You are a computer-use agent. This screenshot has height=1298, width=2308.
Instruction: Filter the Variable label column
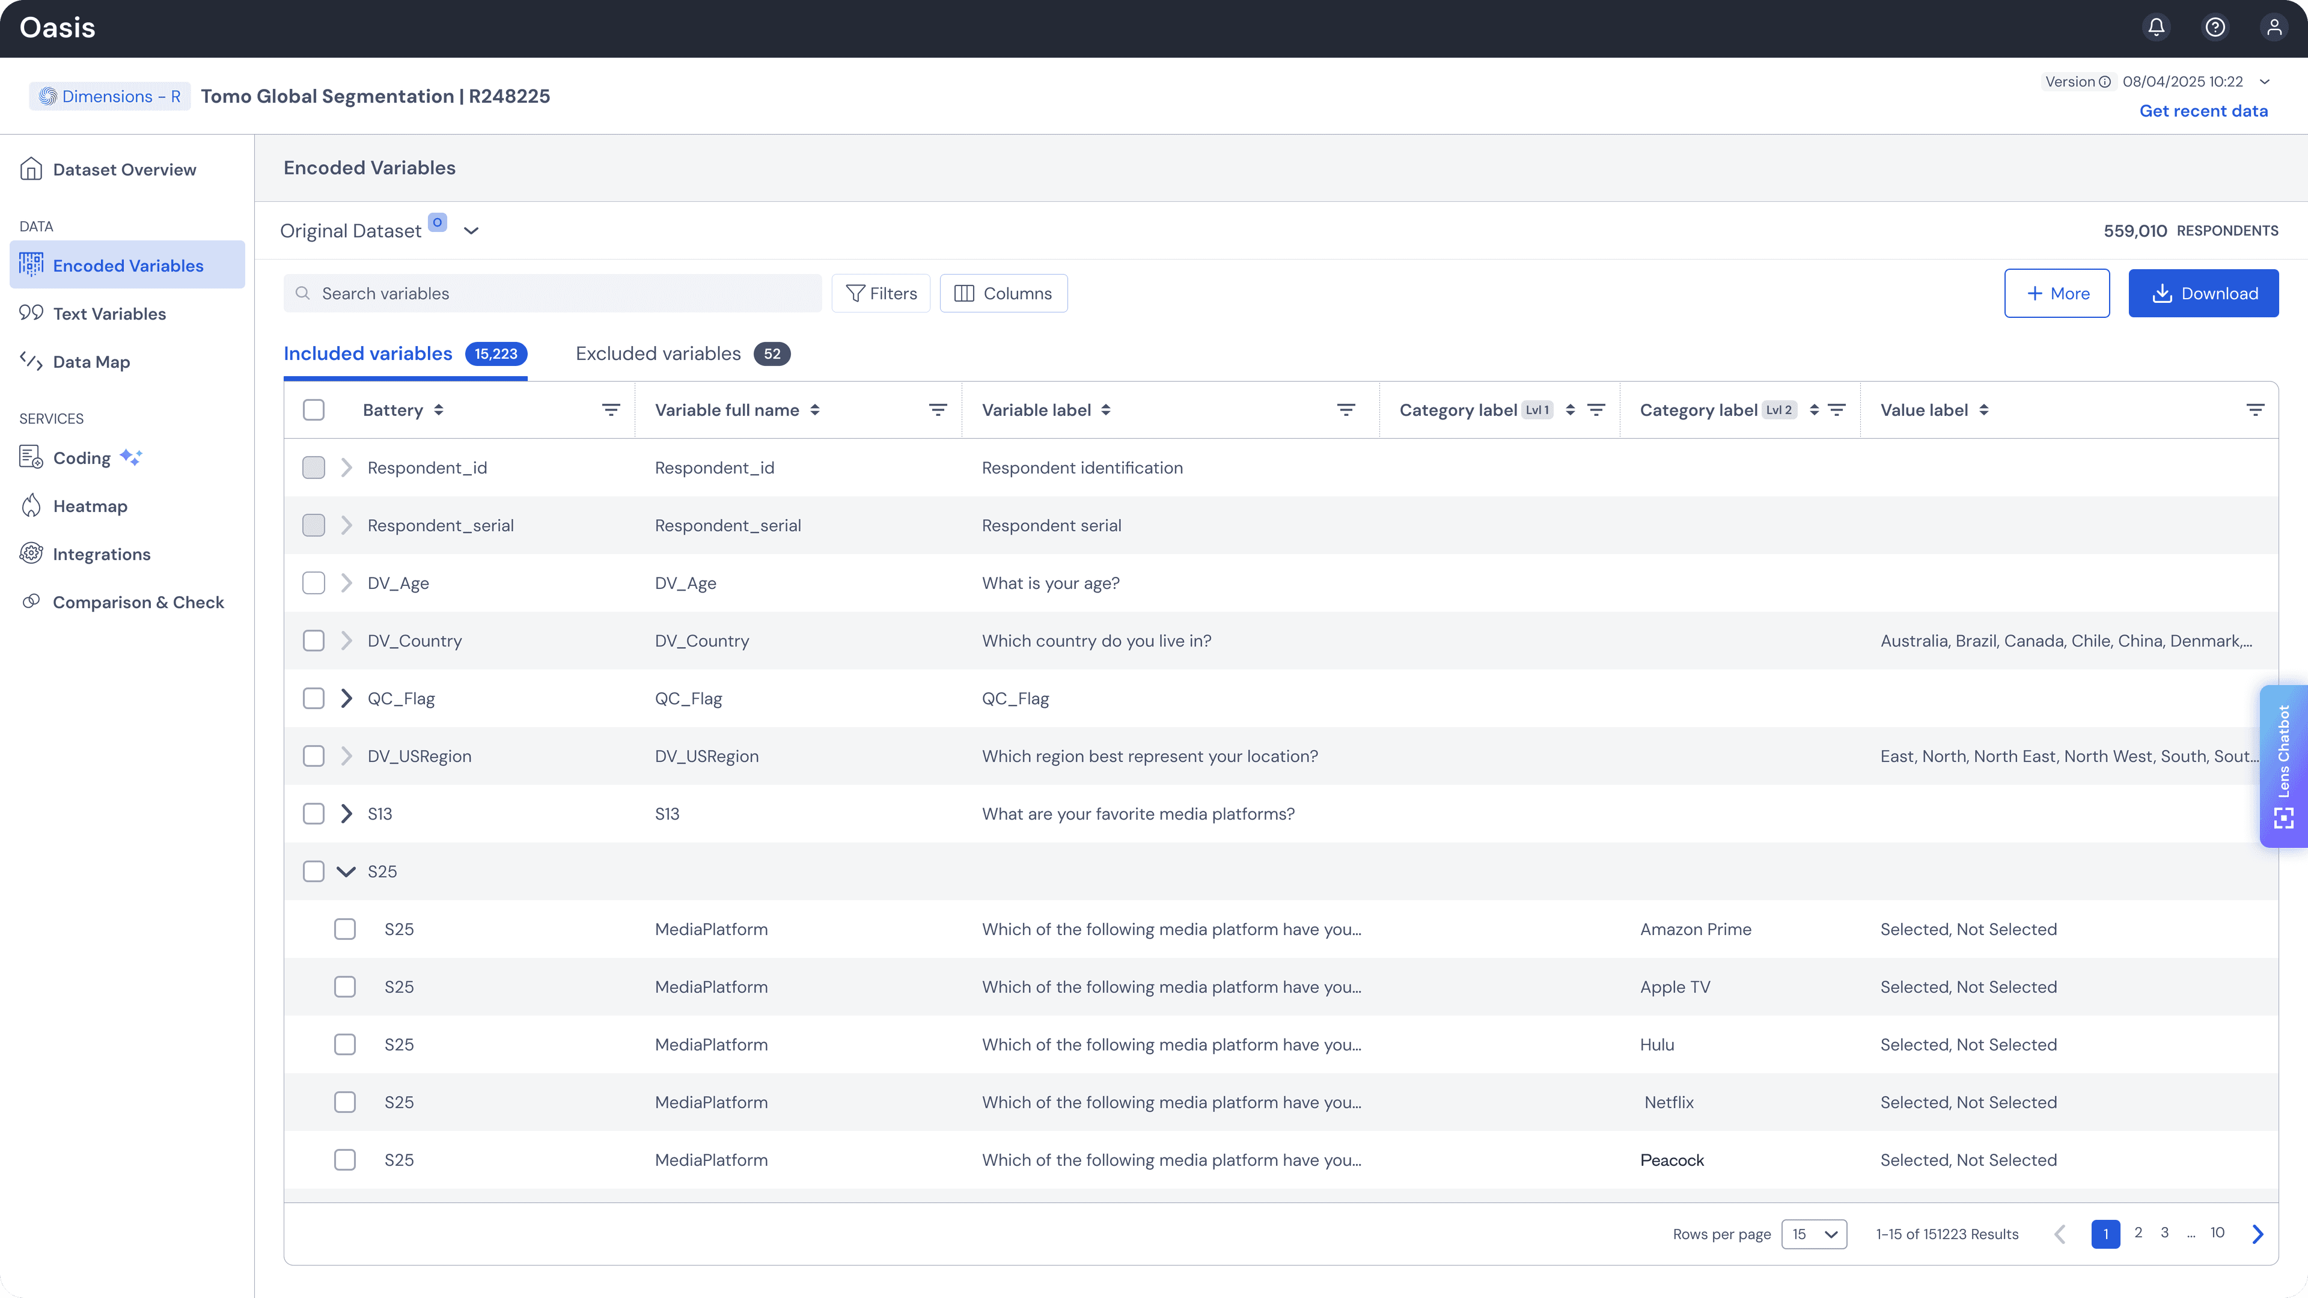tap(1346, 410)
